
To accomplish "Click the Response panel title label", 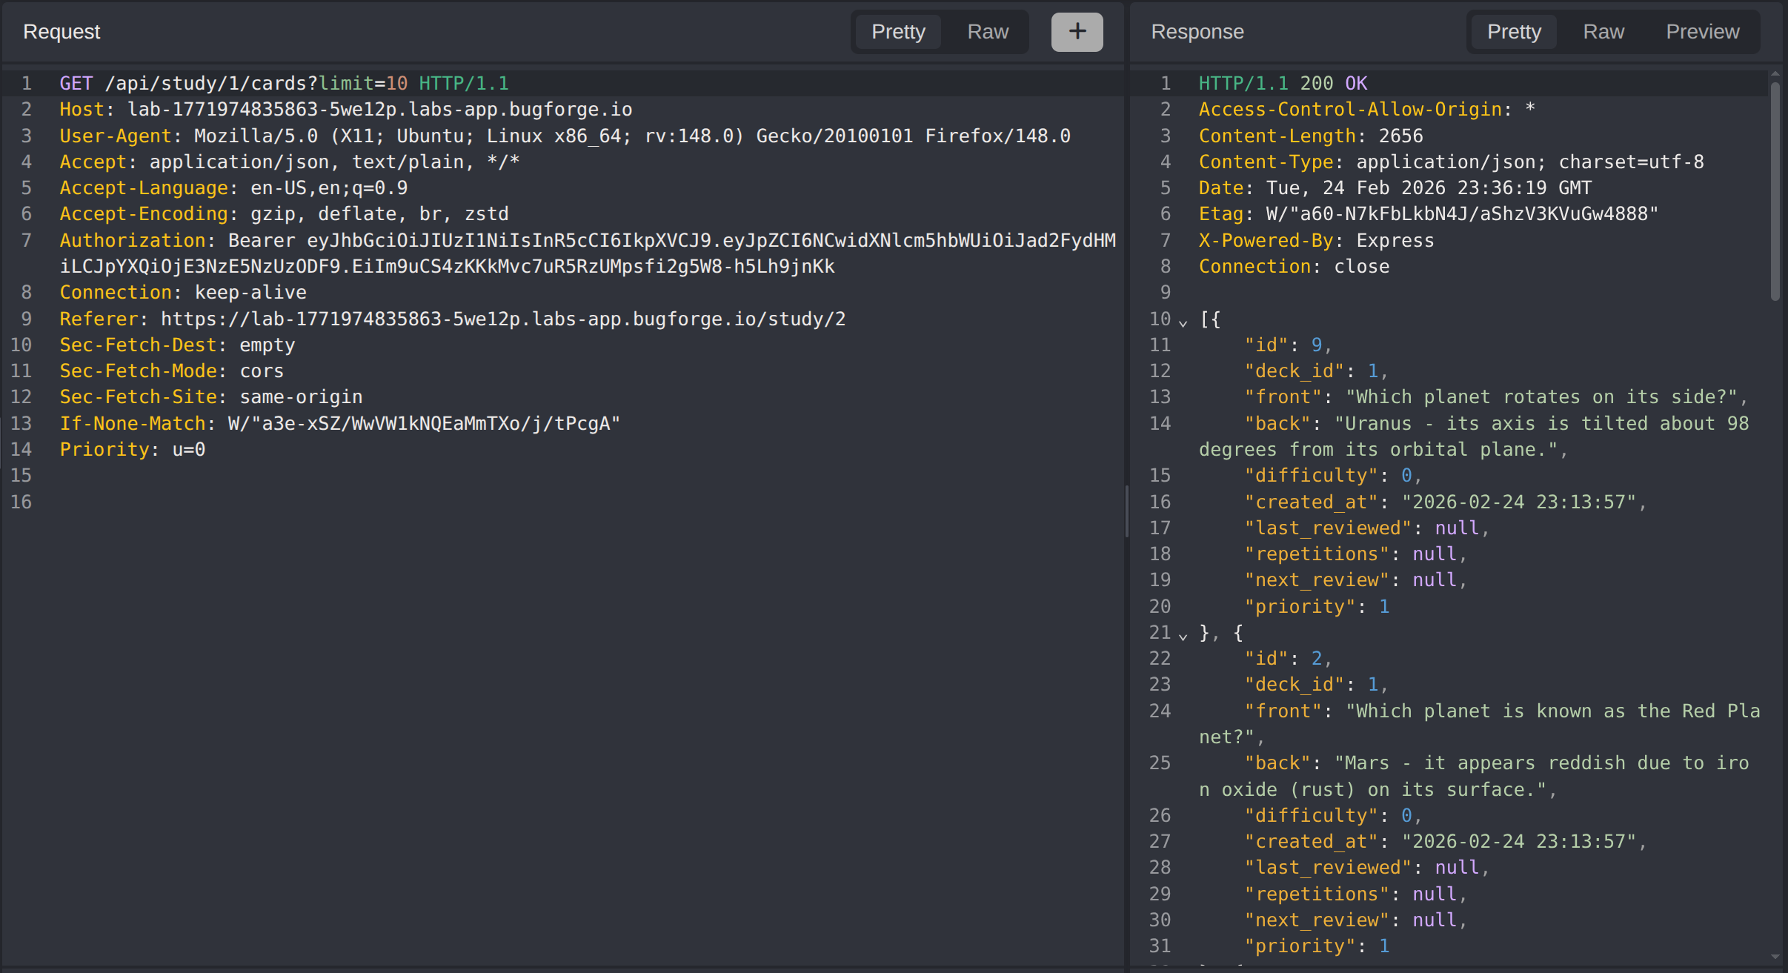I will (x=1197, y=32).
